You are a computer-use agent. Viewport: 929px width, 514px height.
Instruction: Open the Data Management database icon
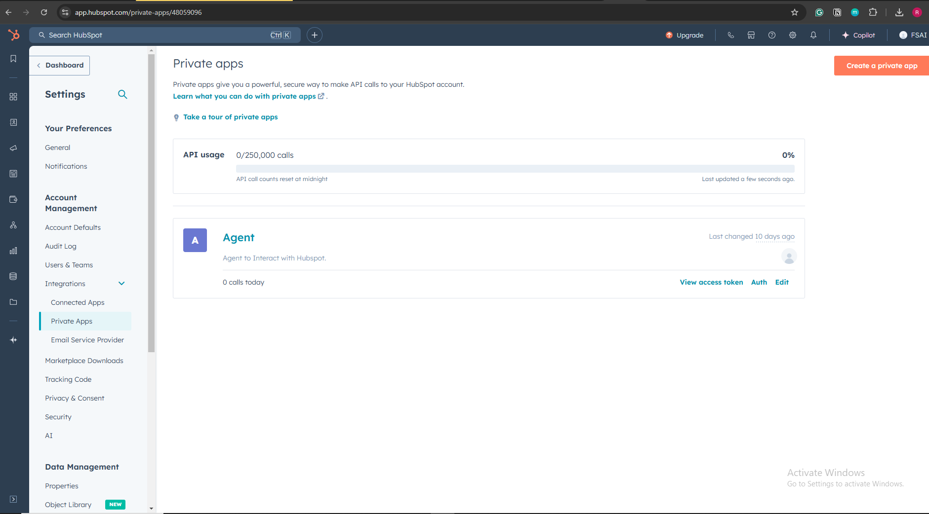coord(13,276)
